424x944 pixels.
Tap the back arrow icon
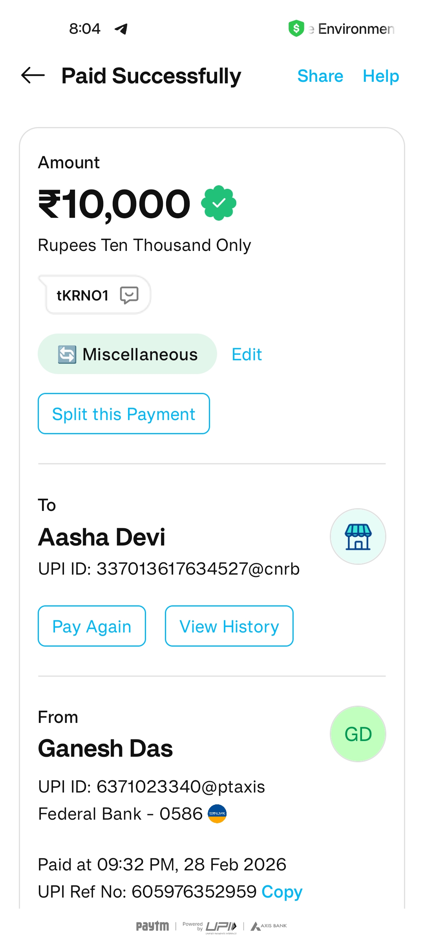click(33, 76)
